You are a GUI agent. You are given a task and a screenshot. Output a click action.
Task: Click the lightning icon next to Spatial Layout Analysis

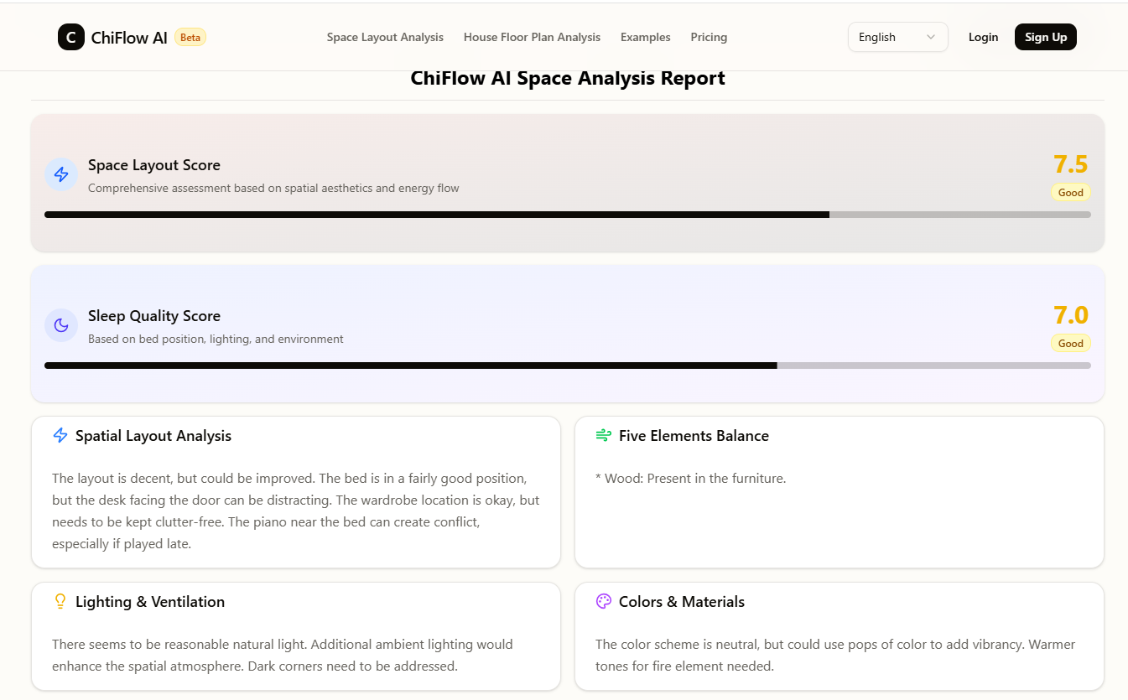pyautogui.click(x=60, y=435)
